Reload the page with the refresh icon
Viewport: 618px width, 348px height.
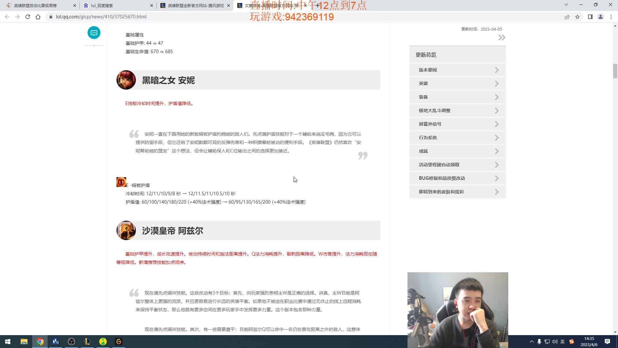click(28, 17)
